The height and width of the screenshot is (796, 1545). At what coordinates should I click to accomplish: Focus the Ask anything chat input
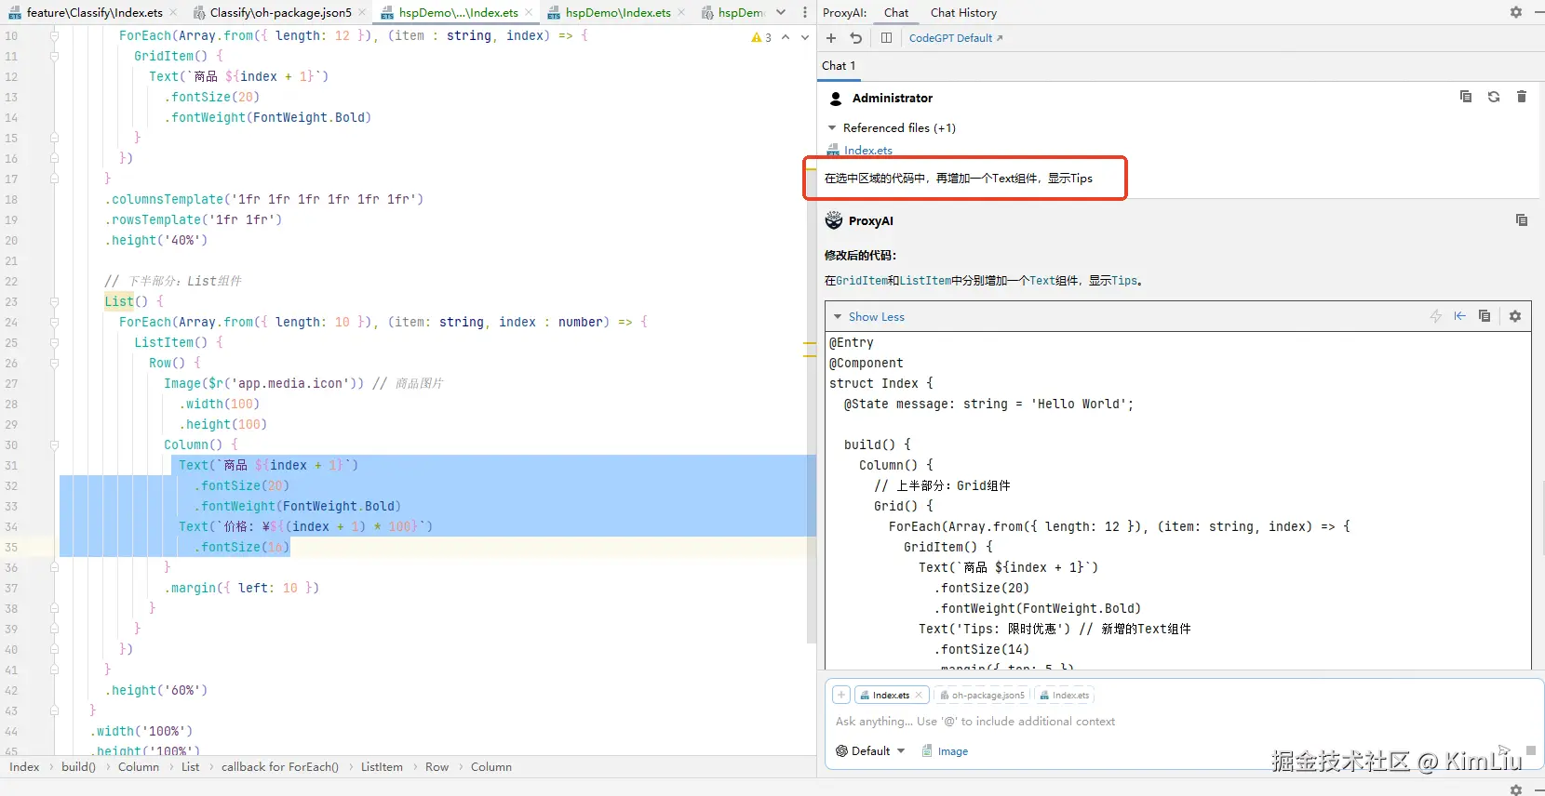tap(1182, 722)
